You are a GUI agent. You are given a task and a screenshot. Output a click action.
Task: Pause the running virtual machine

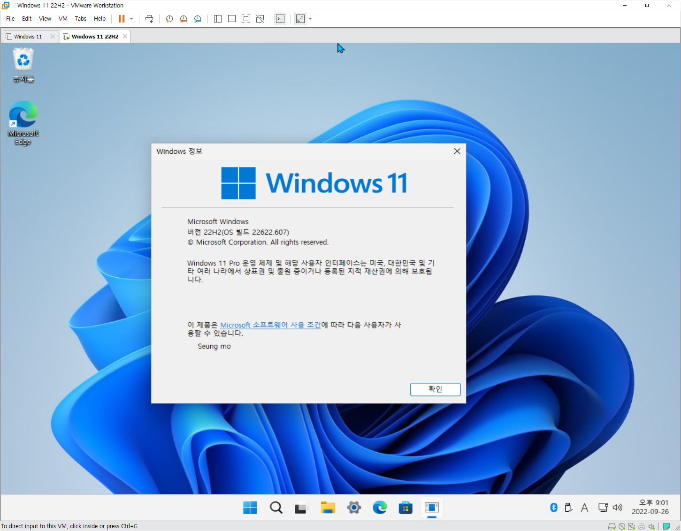tap(122, 19)
